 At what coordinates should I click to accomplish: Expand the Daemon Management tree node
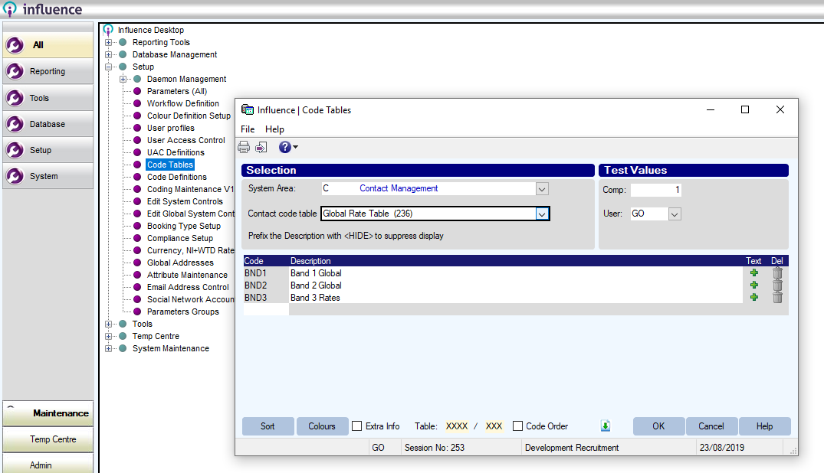tap(123, 80)
